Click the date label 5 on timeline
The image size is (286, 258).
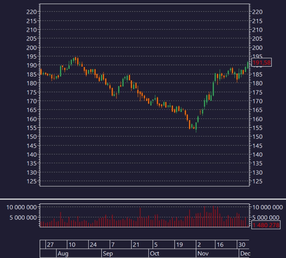click(156, 245)
